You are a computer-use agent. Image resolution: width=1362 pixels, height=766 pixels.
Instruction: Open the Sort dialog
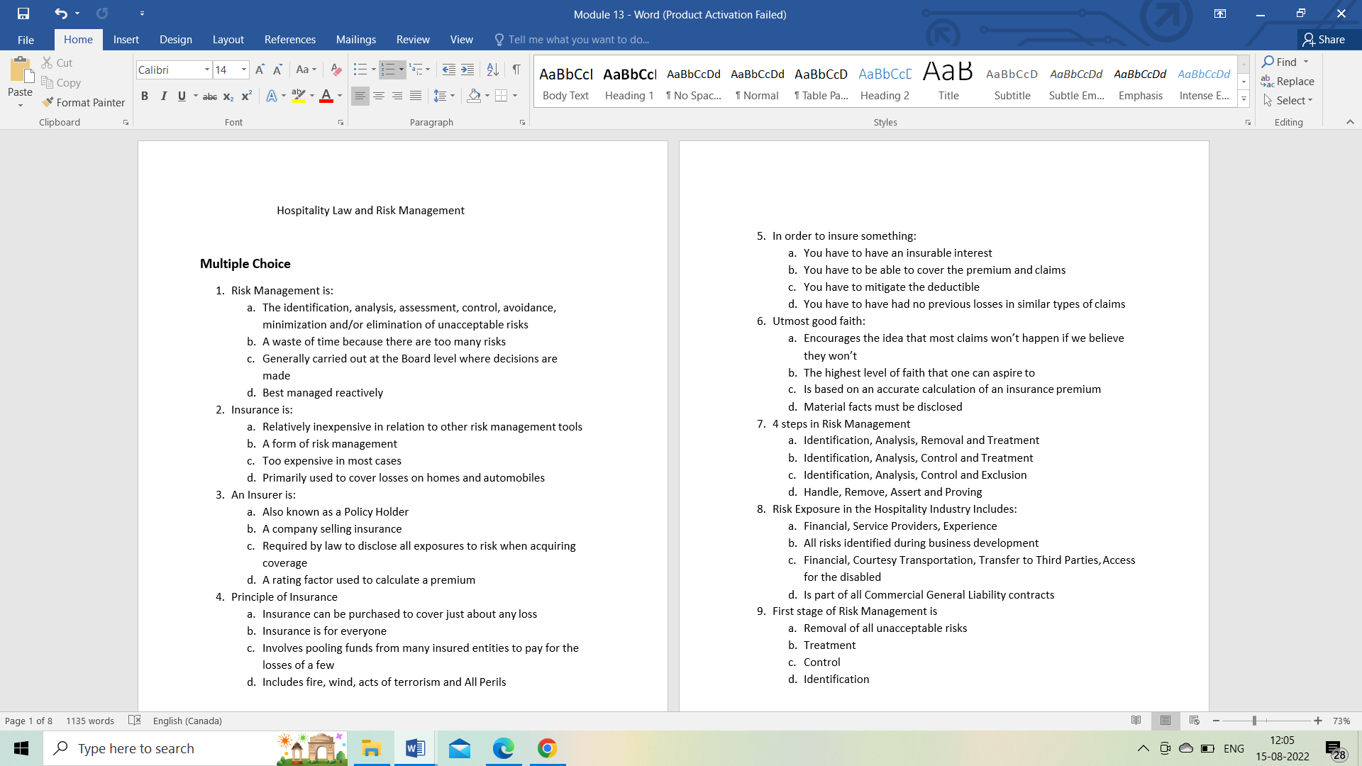[x=493, y=70]
